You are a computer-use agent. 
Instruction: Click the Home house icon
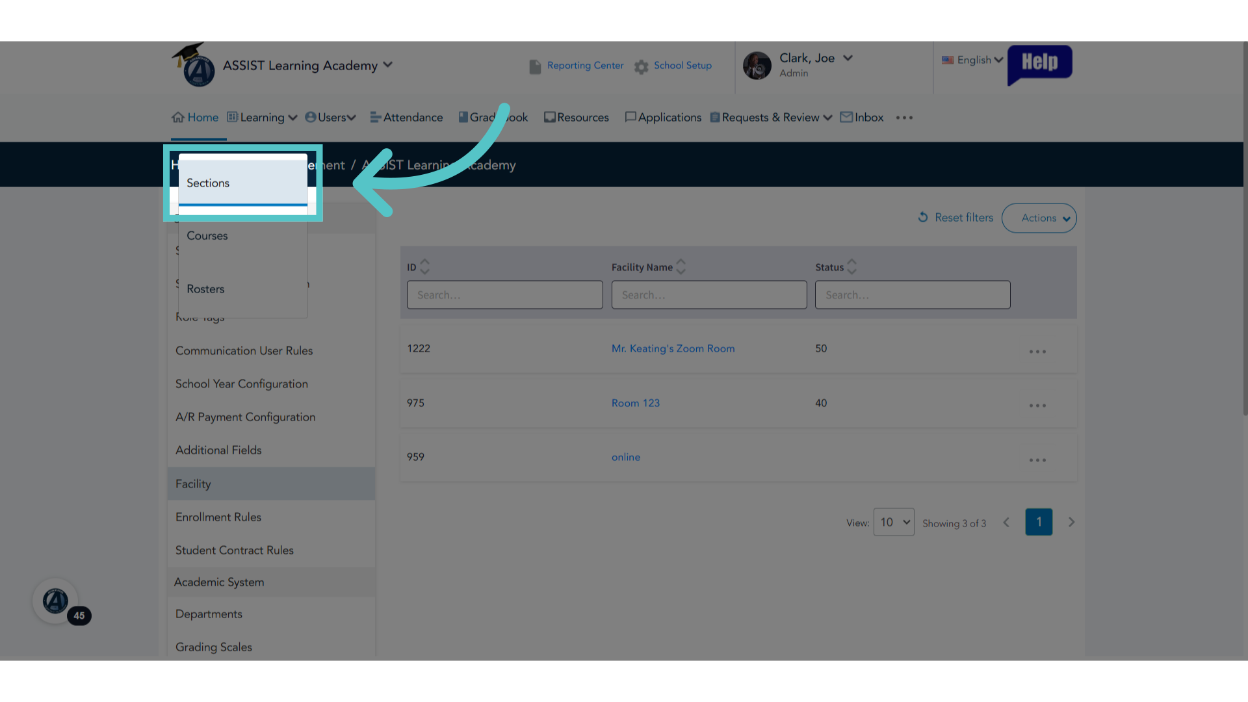[178, 118]
